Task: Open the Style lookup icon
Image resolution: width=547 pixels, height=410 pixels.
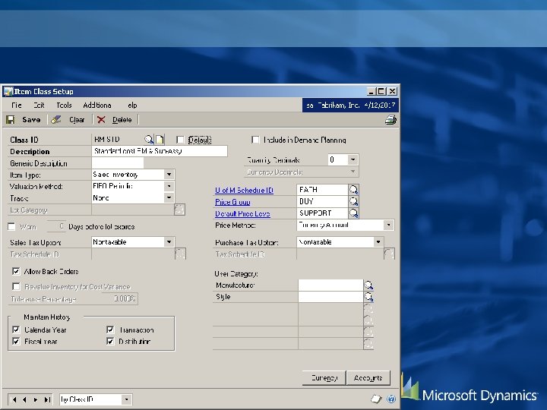Action: click(x=368, y=297)
